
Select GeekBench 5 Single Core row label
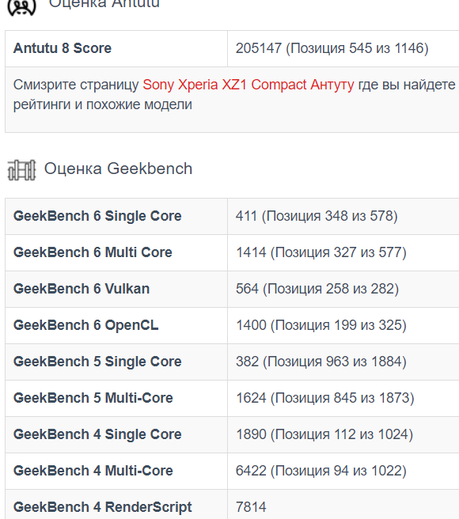(97, 362)
